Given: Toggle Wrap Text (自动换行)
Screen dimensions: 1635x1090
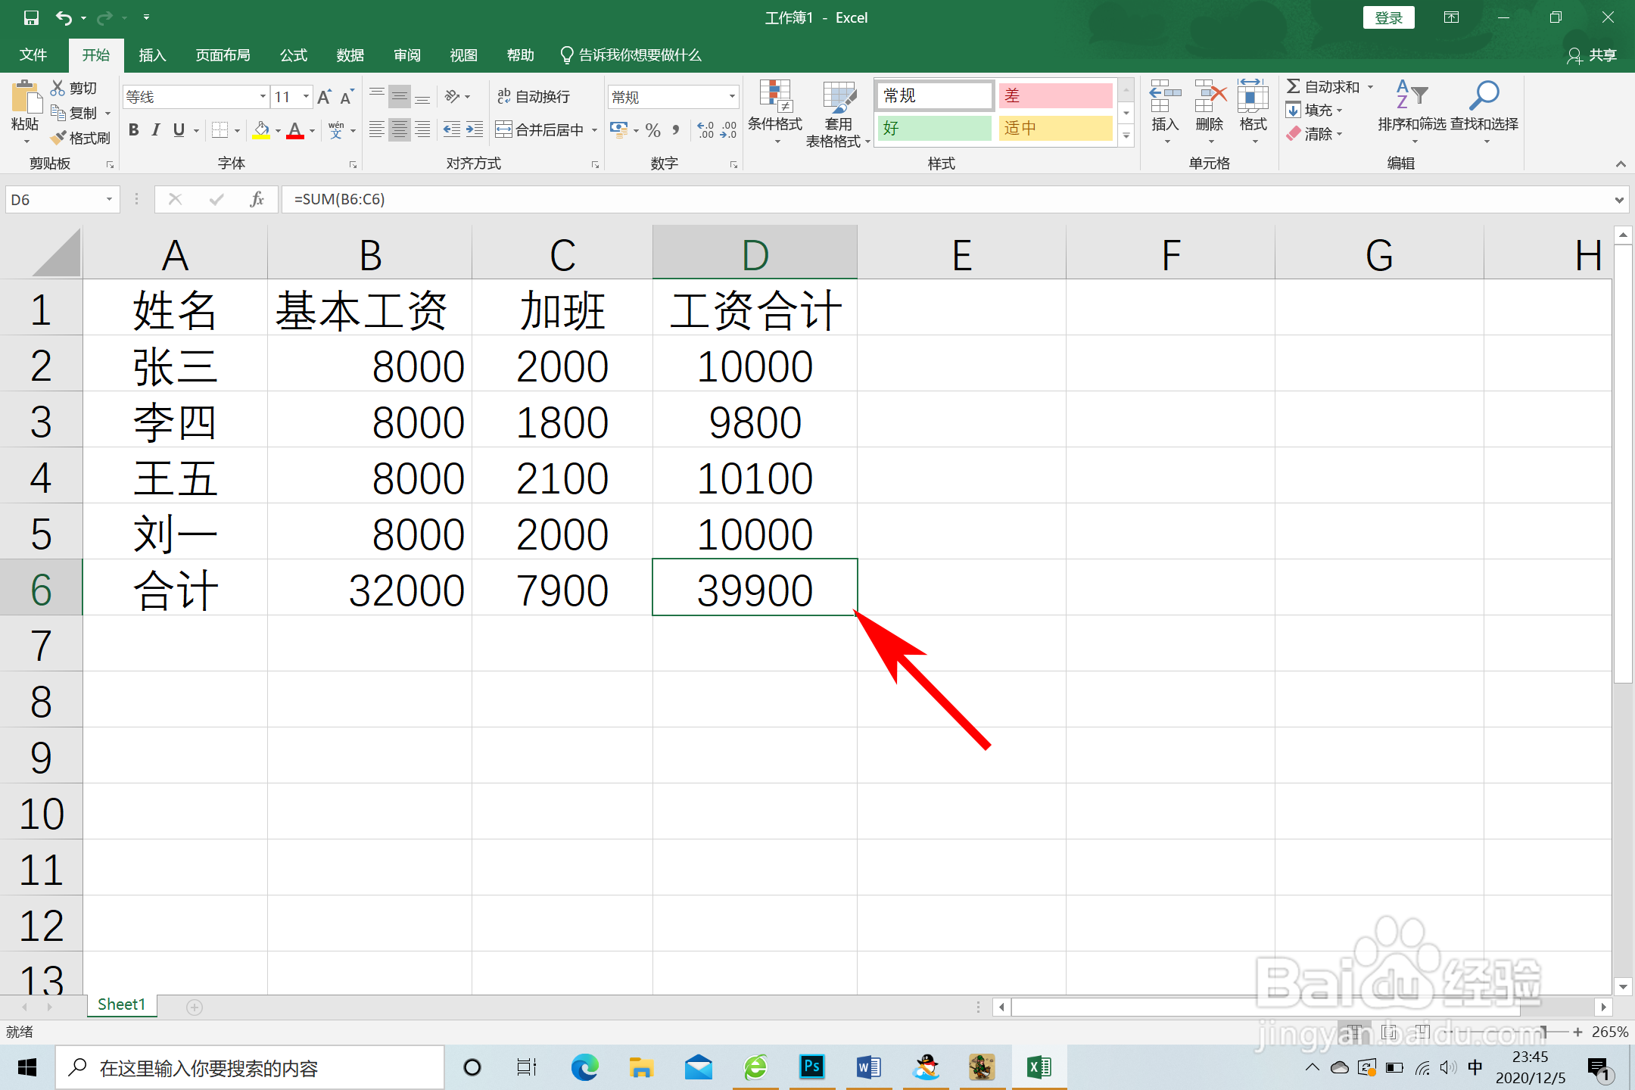Looking at the screenshot, I should [534, 96].
